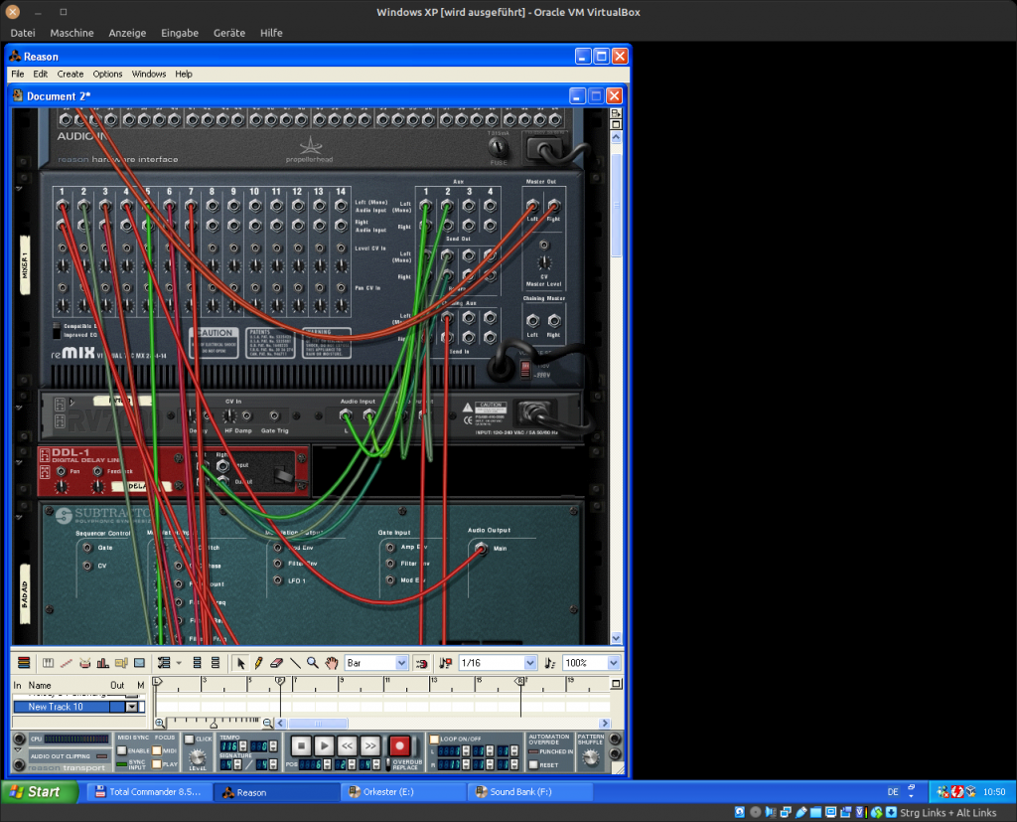Select the Line tool
Image resolution: width=1017 pixels, height=822 pixels.
pyautogui.click(x=295, y=663)
